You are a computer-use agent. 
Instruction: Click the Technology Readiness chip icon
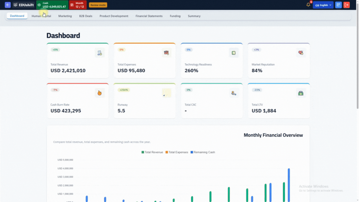(x=234, y=53)
